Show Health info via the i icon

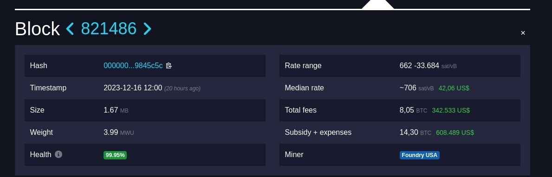58,154
